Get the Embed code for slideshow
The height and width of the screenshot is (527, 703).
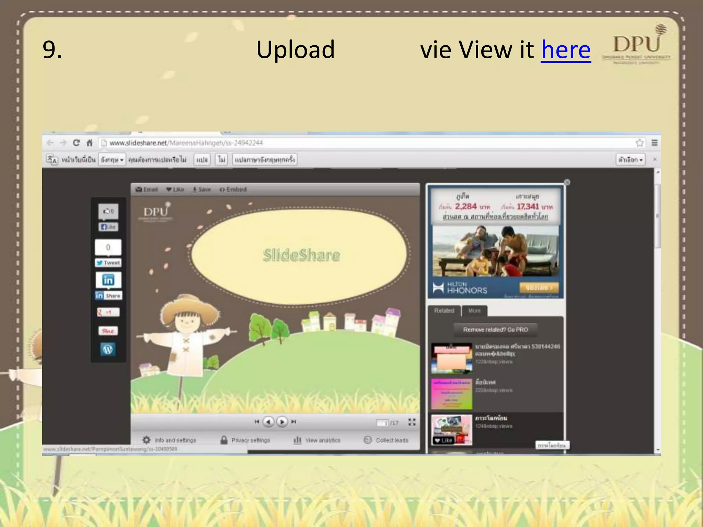pyautogui.click(x=233, y=189)
